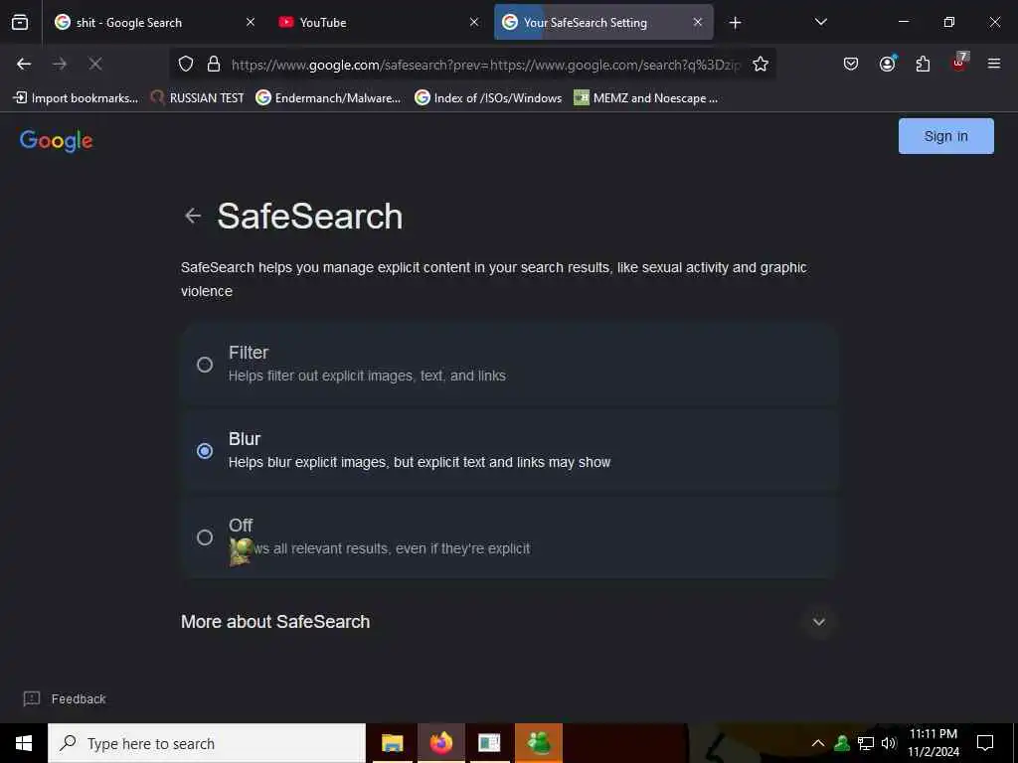Go back using arrow beside SafeSearch heading
Screen dimensions: 1018x763
pyautogui.click(x=192, y=216)
